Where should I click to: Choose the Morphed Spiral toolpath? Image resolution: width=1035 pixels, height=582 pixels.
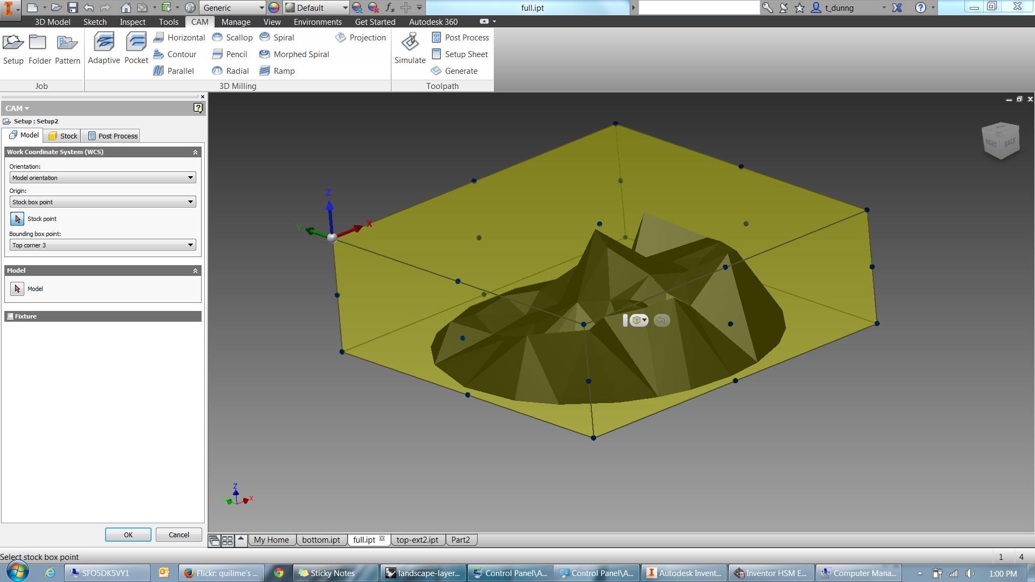click(x=294, y=54)
